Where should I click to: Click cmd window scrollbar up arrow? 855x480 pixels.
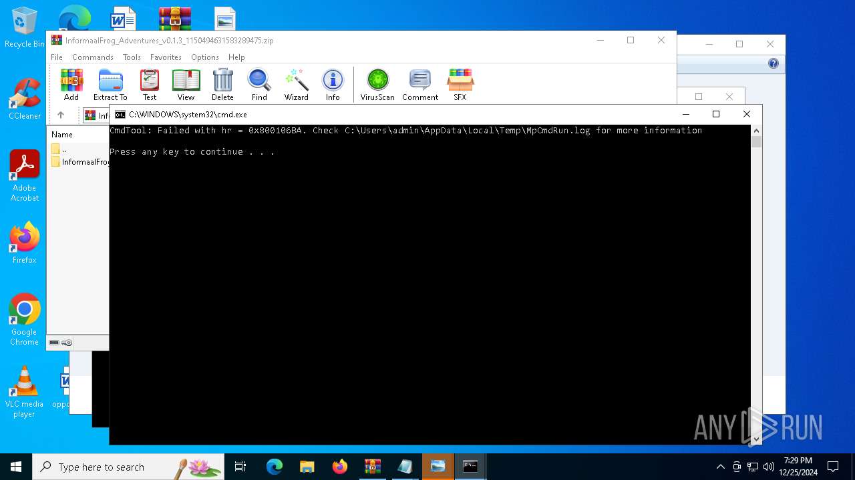click(x=757, y=131)
